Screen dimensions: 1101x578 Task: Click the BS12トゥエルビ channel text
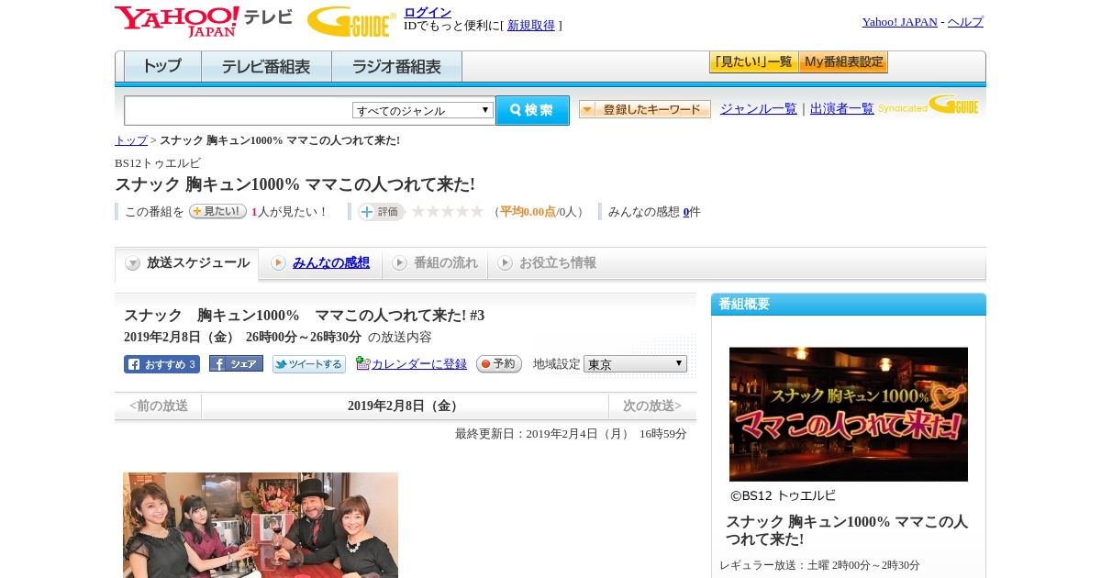pos(158,163)
